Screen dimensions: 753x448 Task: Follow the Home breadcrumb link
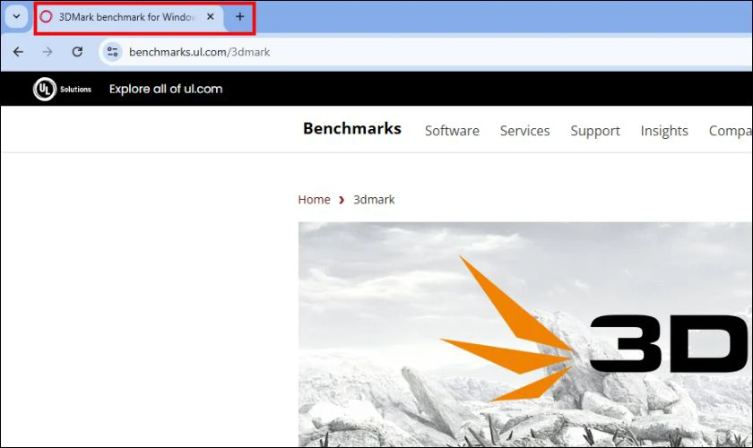pyautogui.click(x=314, y=199)
